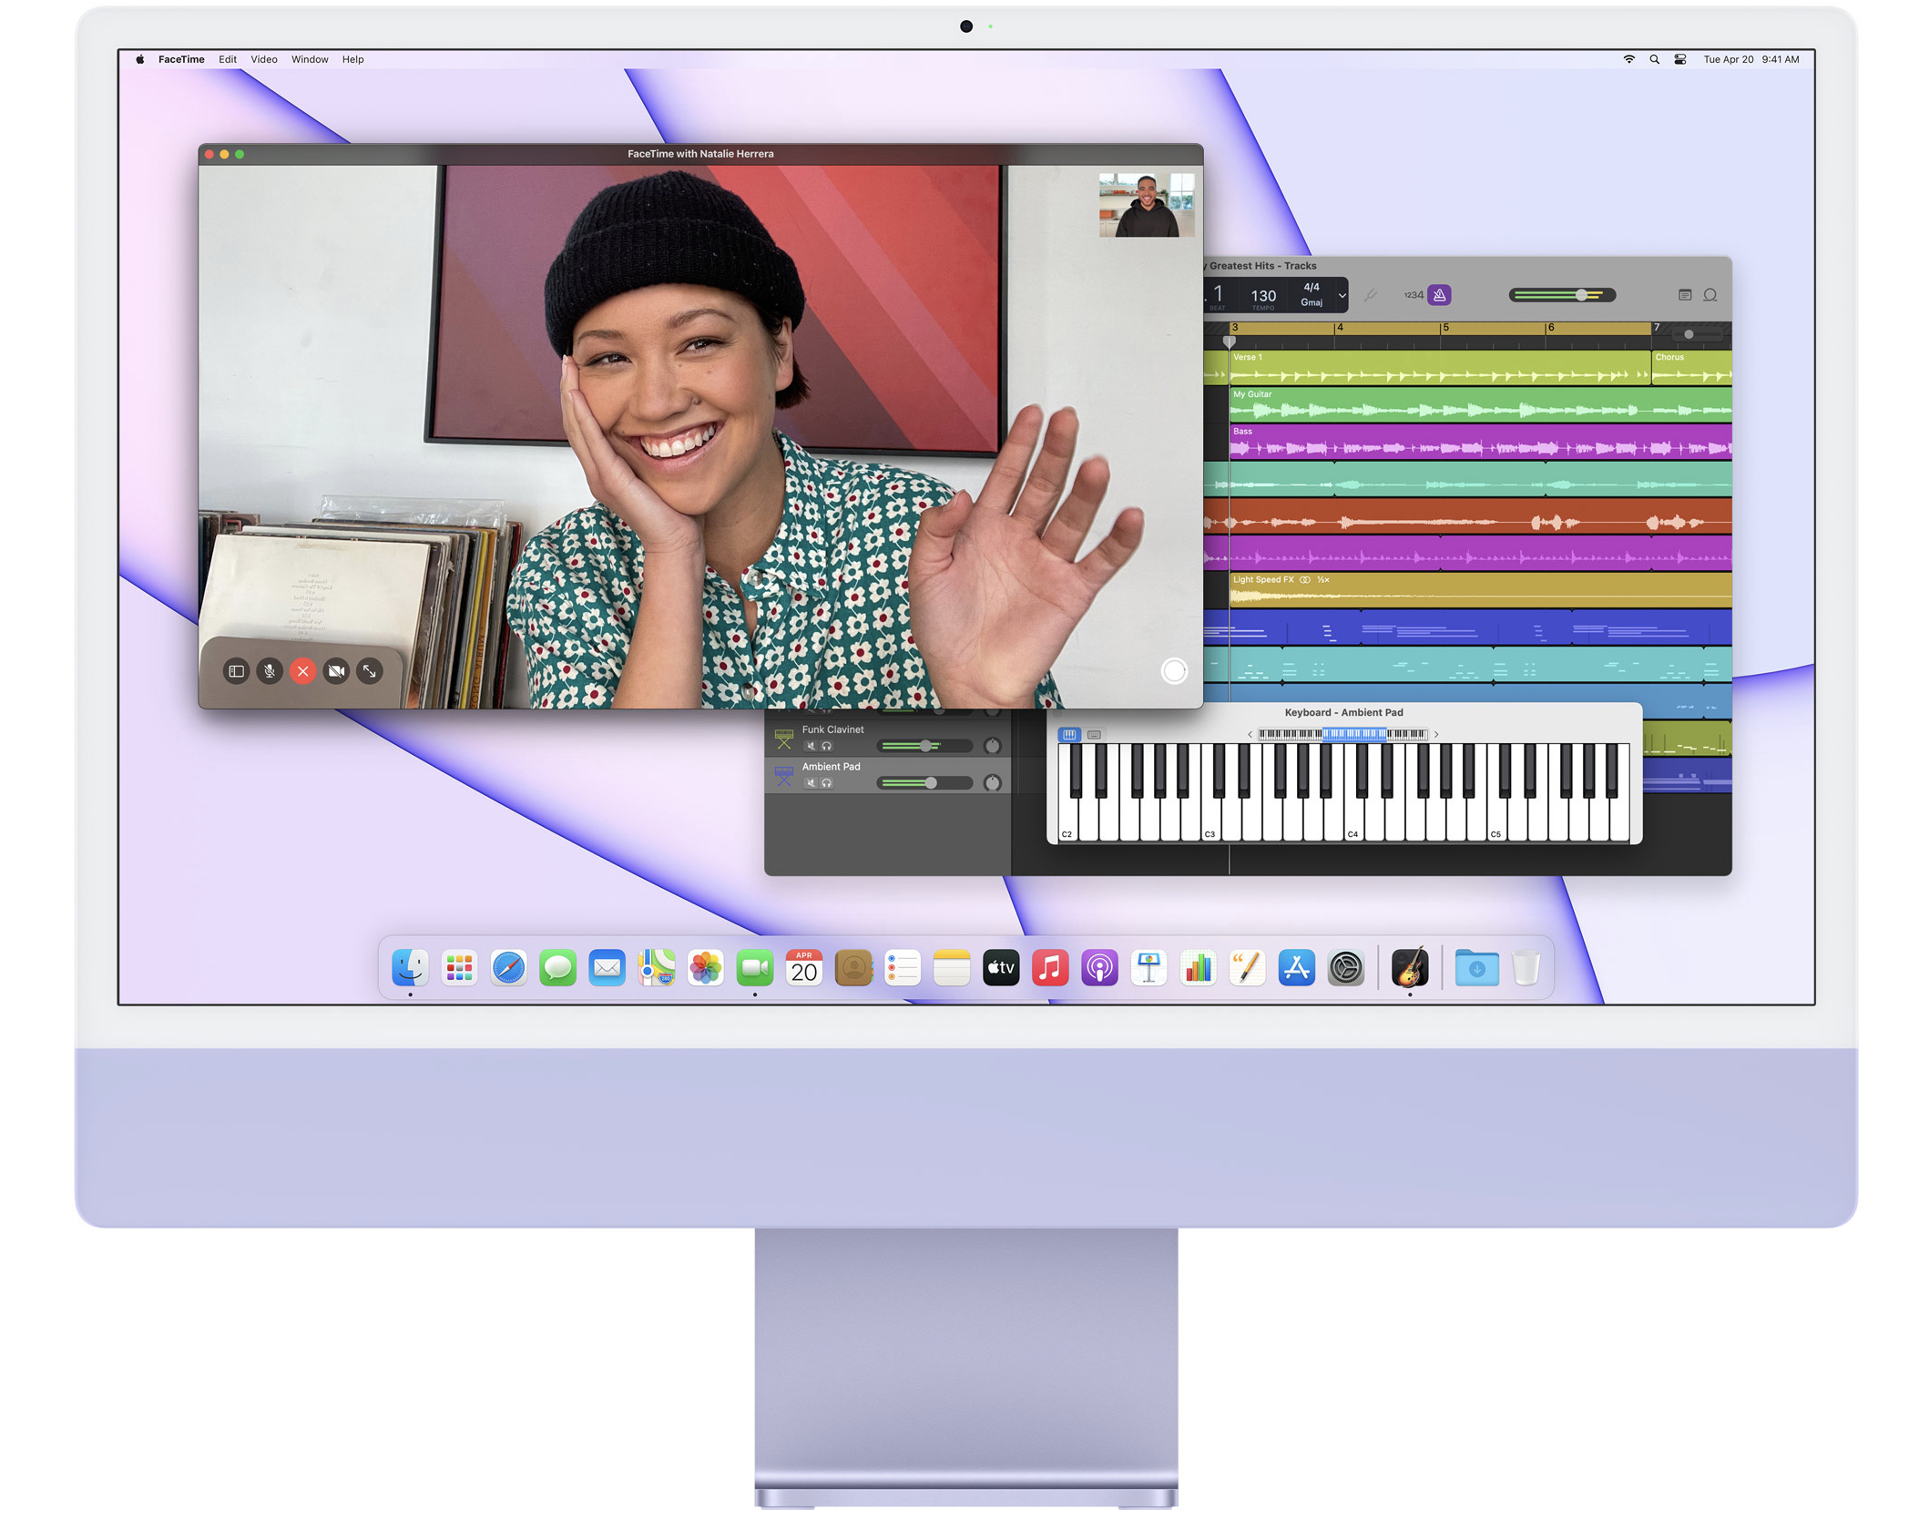Open Podcasts from the Dock

[x=1098, y=967]
